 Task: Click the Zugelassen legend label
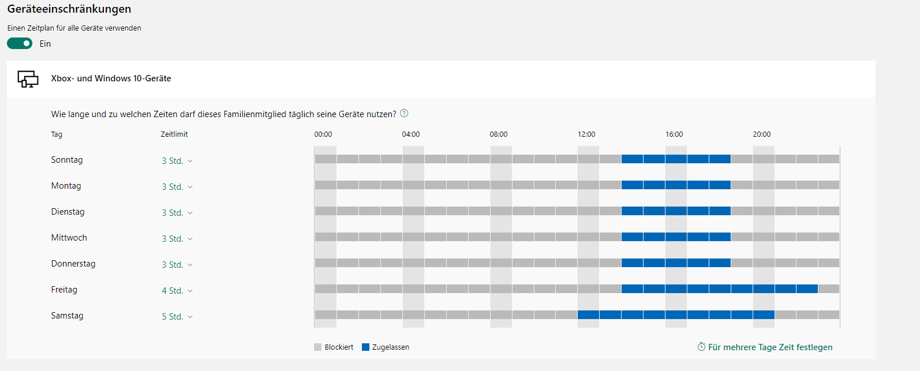click(x=391, y=347)
